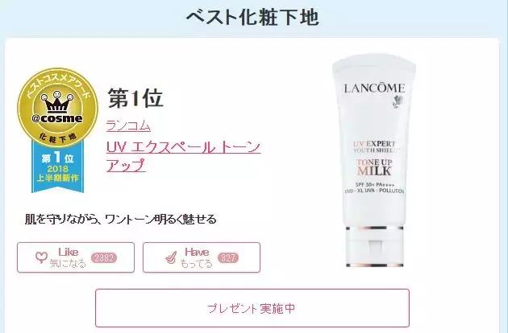This screenshot has height=333, width=508.
Task: Click the @cosme logo on award medal
Action: tap(57, 118)
